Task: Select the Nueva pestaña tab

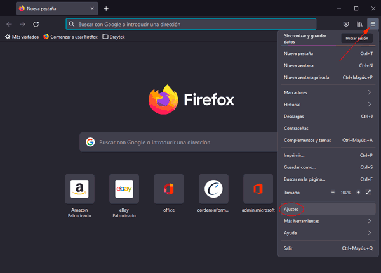Action: point(57,8)
